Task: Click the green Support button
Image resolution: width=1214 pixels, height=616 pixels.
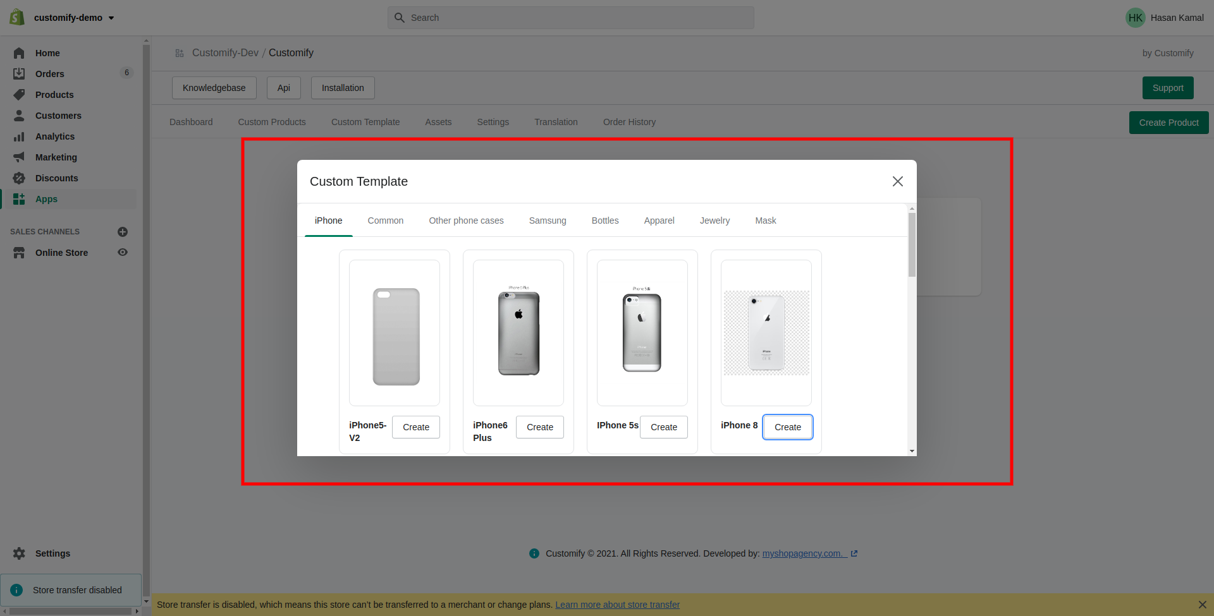Action: (x=1168, y=88)
